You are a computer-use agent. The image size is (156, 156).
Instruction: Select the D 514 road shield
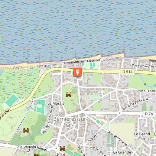coord(127,72)
